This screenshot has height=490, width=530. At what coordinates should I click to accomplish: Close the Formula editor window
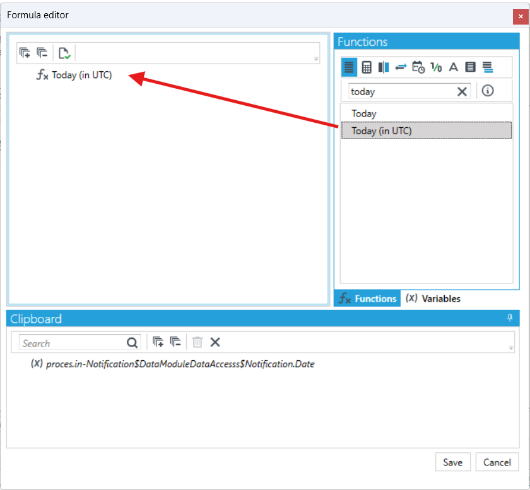click(521, 16)
